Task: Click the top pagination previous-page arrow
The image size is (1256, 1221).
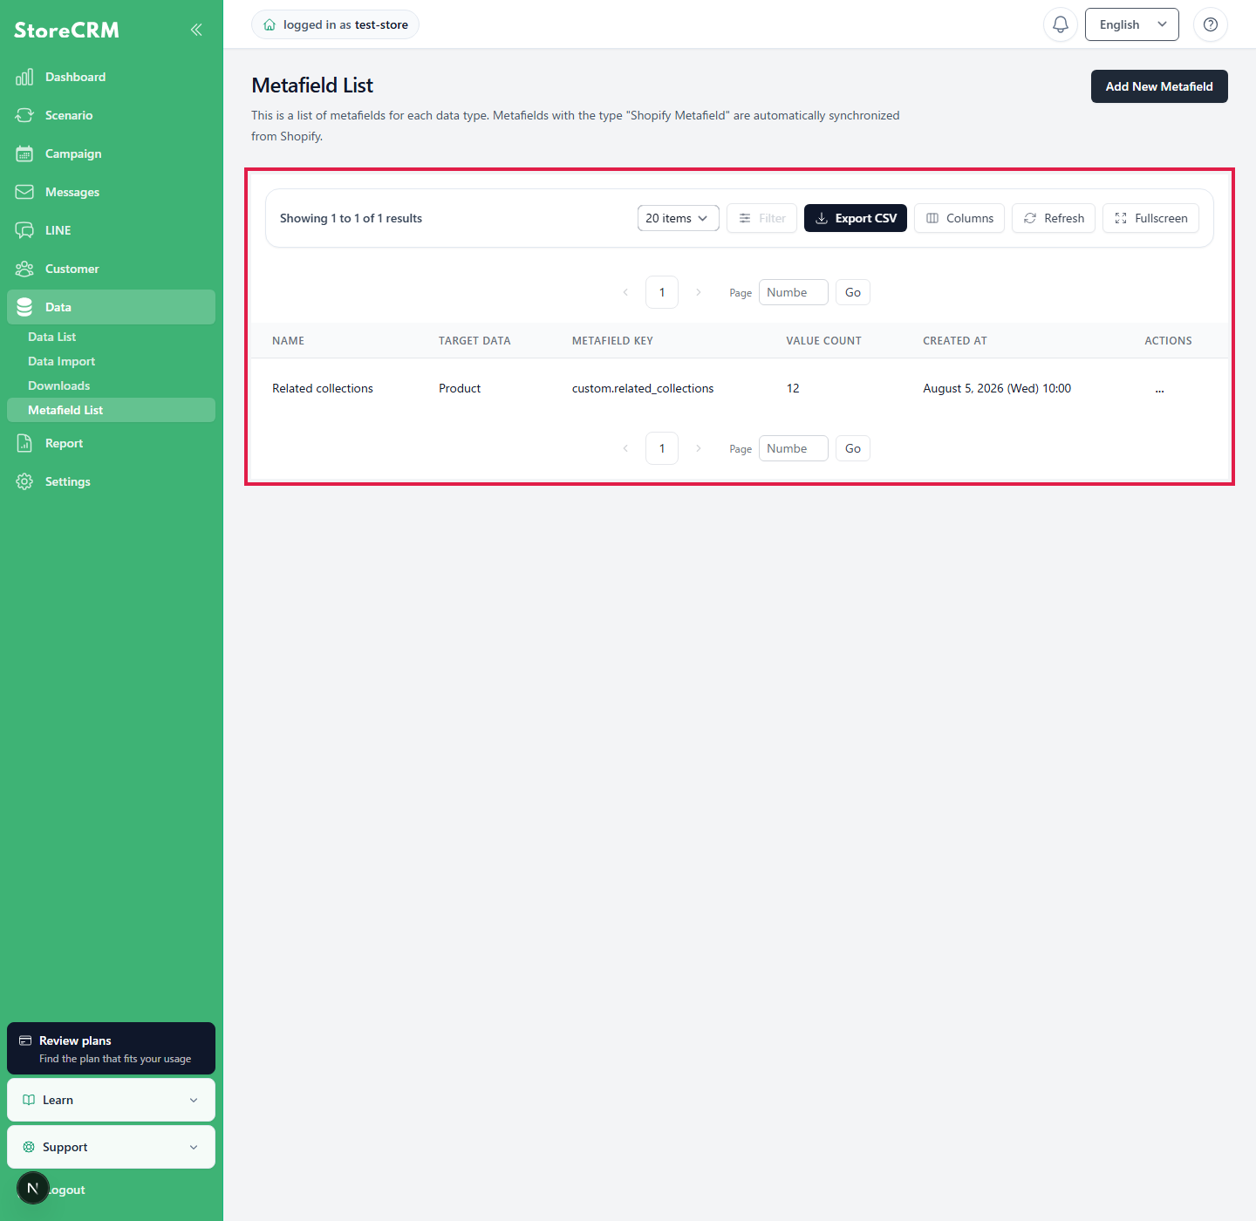Action: click(625, 292)
